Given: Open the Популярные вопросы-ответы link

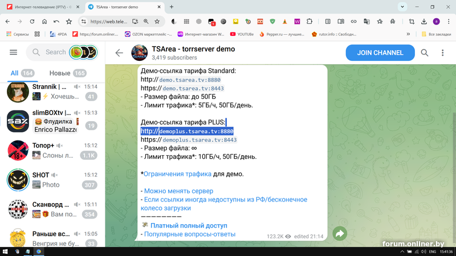Looking at the screenshot, I should point(190,234).
